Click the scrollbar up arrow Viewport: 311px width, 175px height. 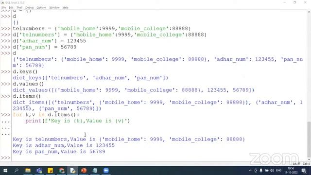[309, 12]
